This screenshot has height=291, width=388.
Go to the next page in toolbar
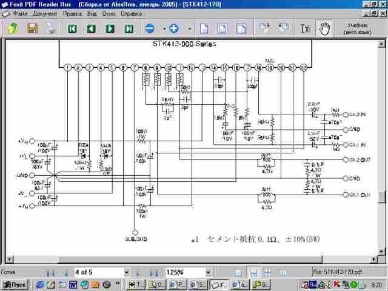(110, 28)
